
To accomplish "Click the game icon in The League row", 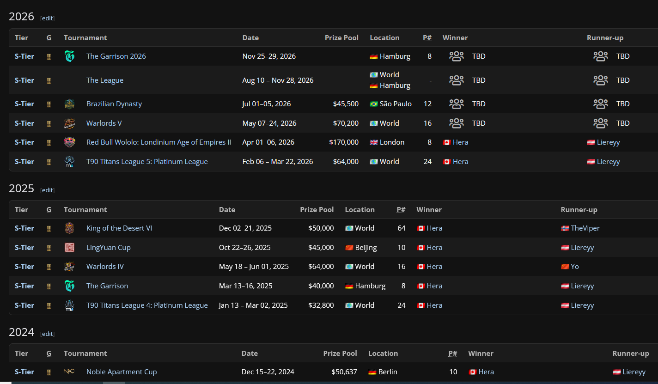I will pyautogui.click(x=49, y=80).
